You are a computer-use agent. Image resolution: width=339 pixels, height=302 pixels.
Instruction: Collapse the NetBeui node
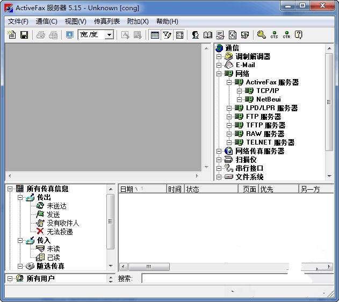point(239,99)
